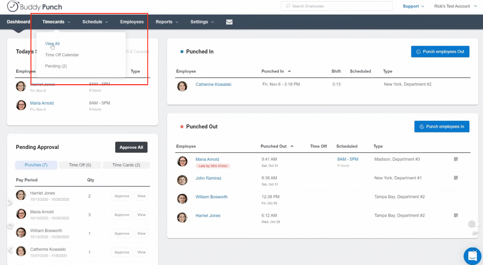
Task: Expand the Schedule dropdown menu
Action: [95, 22]
